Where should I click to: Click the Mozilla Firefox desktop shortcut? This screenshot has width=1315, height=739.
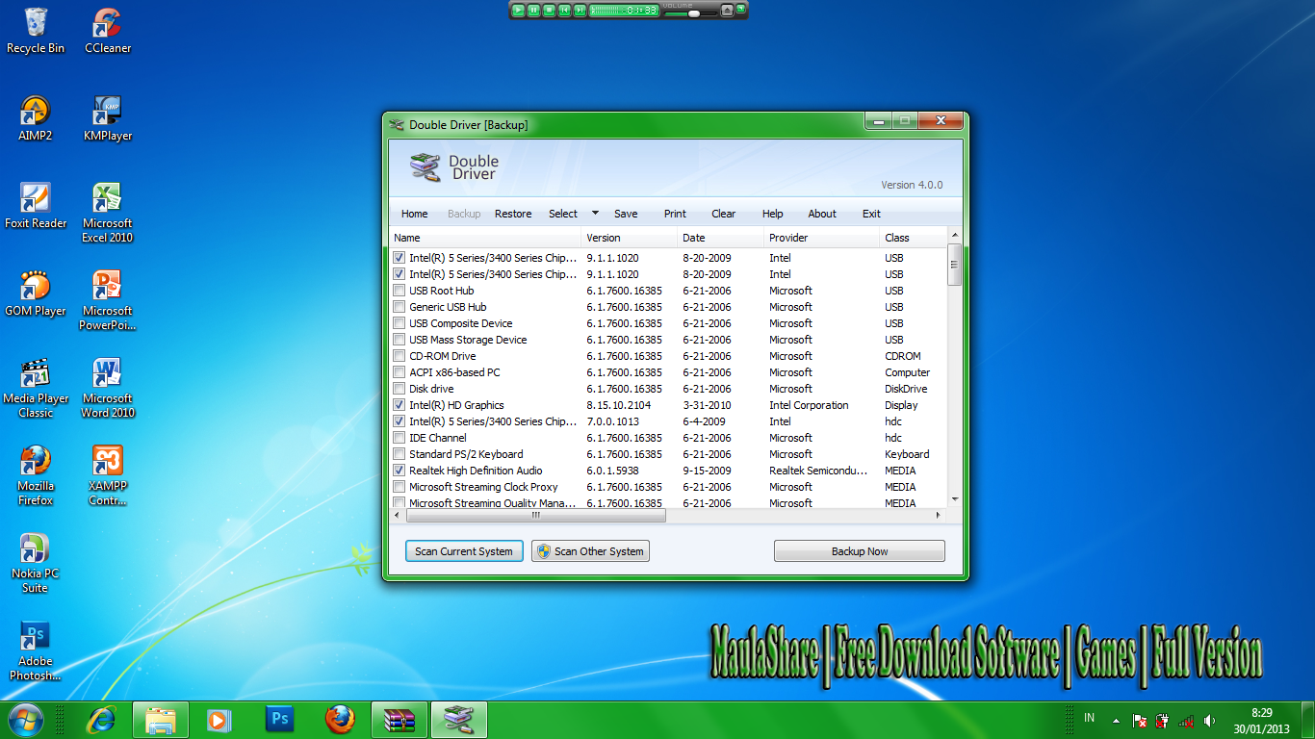[x=36, y=475]
